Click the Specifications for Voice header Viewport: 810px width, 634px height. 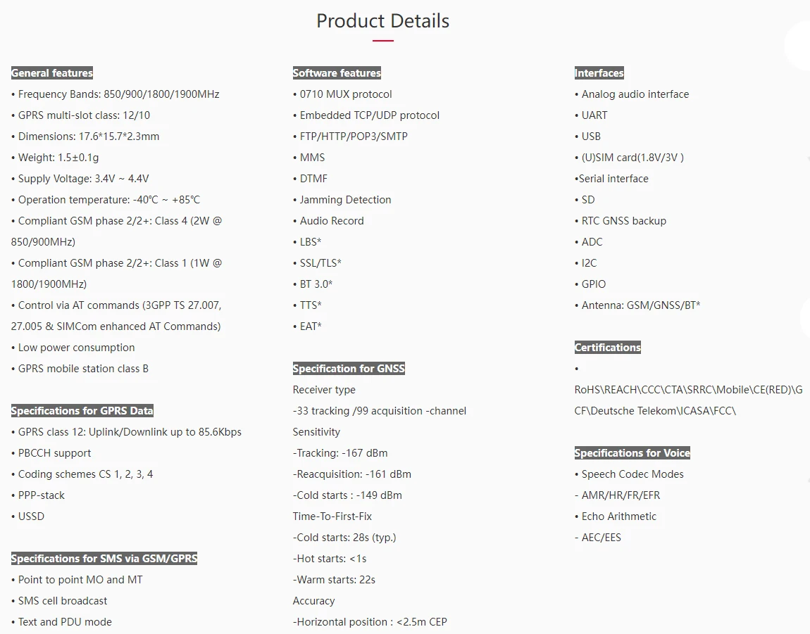point(633,453)
